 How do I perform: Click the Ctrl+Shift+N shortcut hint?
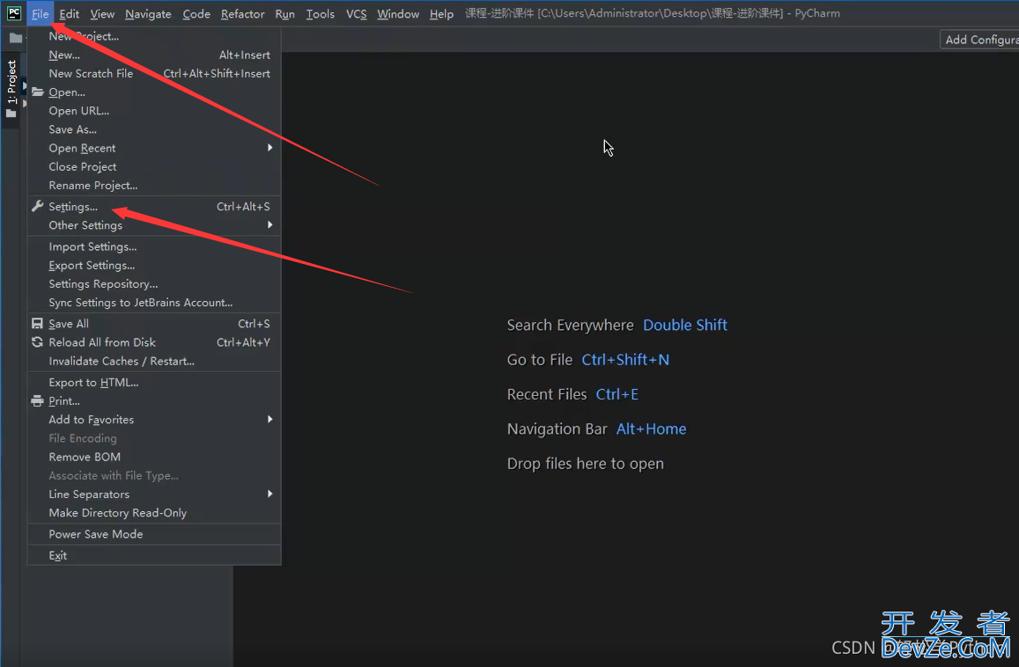625,360
